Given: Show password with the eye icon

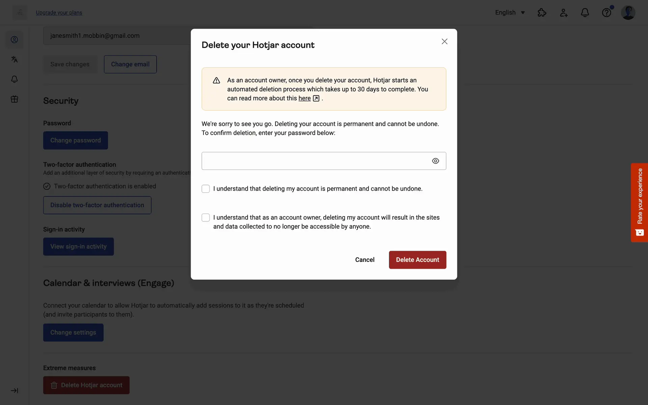Looking at the screenshot, I should point(435,161).
